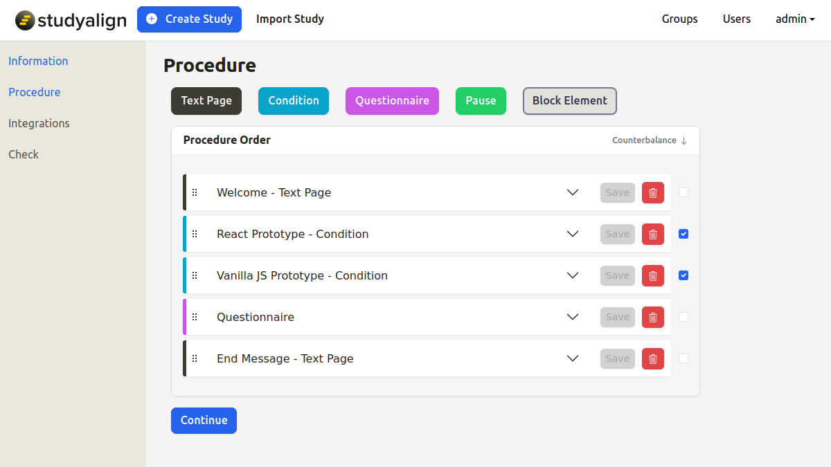Open Groups in the top navigation
The image size is (831, 467).
(680, 19)
